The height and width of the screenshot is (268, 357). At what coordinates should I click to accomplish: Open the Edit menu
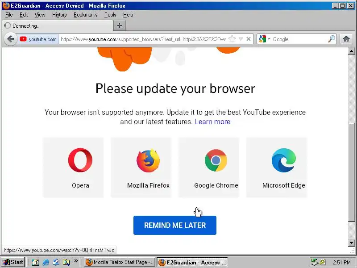click(x=24, y=15)
